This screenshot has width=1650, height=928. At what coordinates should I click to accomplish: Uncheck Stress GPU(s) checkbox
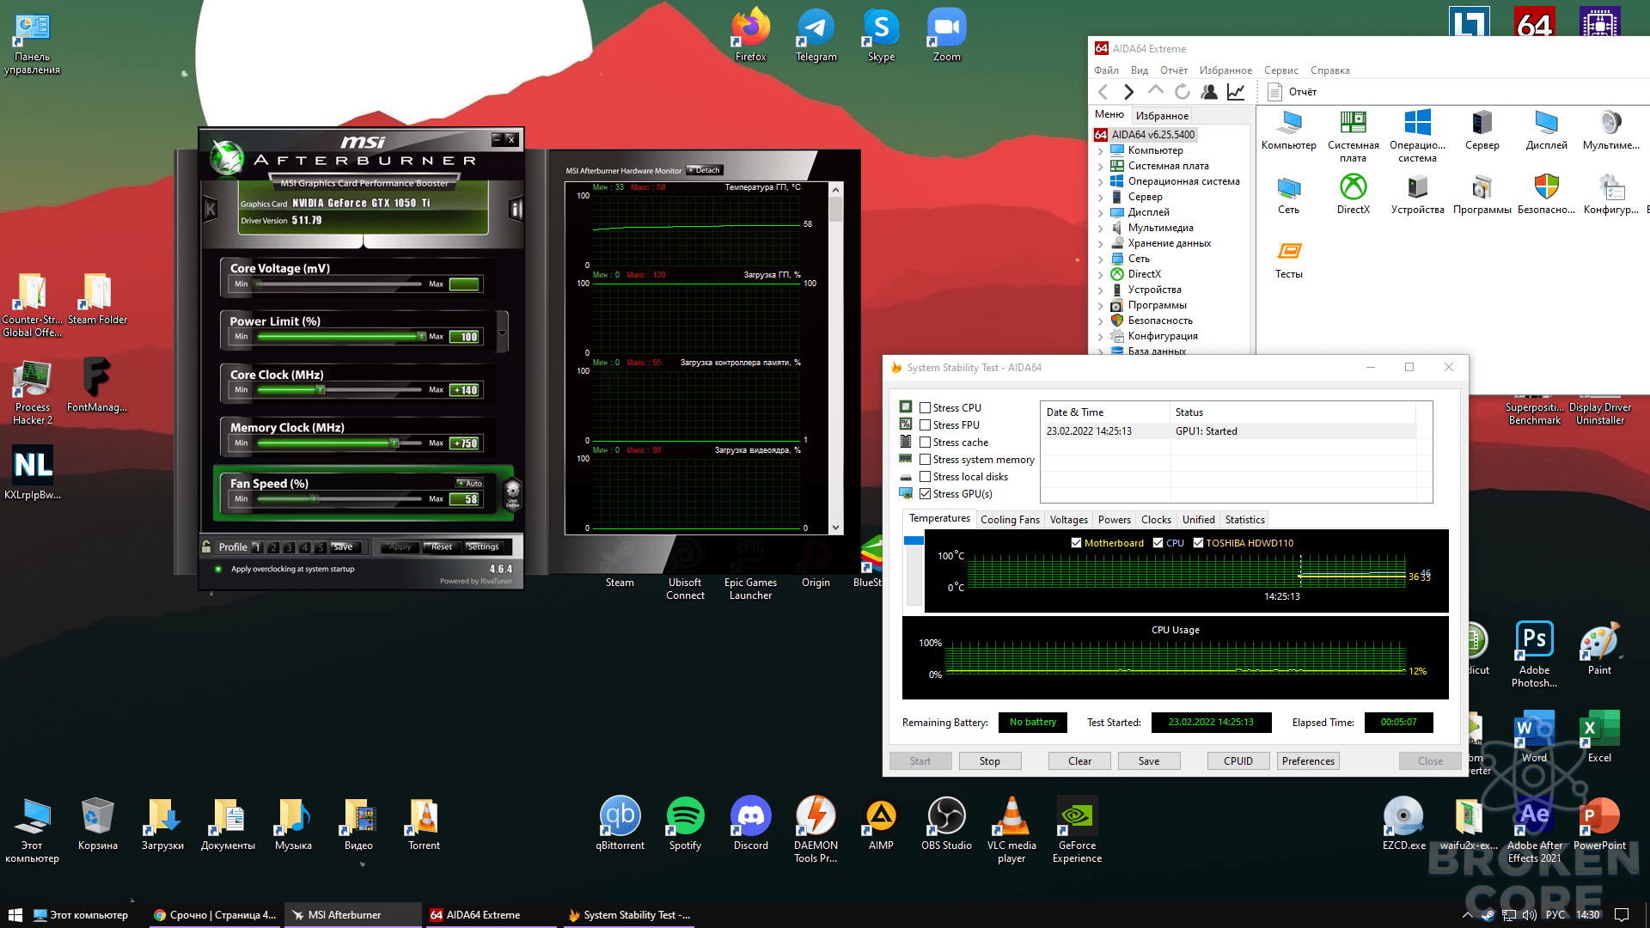(926, 494)
